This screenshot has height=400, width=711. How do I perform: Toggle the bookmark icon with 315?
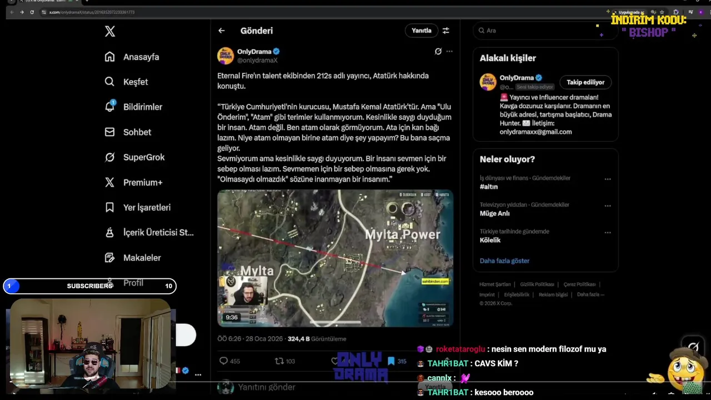[x=391, y=361]
